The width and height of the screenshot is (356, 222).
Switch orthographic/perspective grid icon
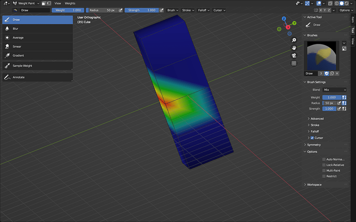pos(294,63)
